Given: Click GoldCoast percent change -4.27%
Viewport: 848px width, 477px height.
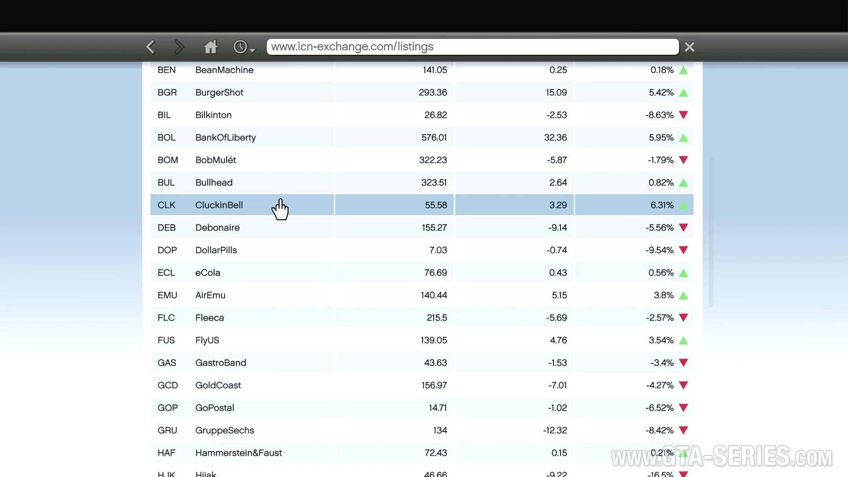Looking at the screenshot, I should coord(659,385).
